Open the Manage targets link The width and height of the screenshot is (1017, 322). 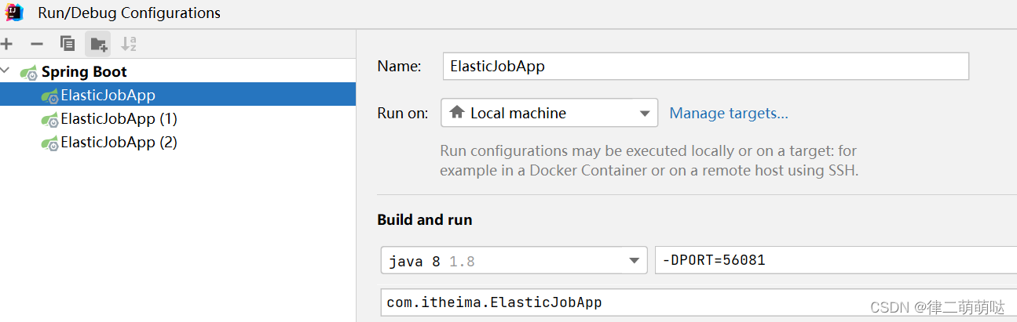coord(729,114)
